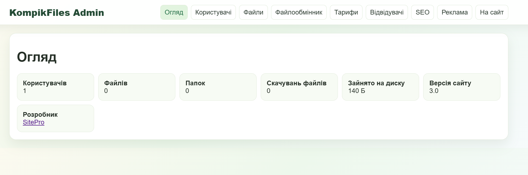Go to Користувачі section
This screenshot has height=175, width=528.
click(213, 12)
